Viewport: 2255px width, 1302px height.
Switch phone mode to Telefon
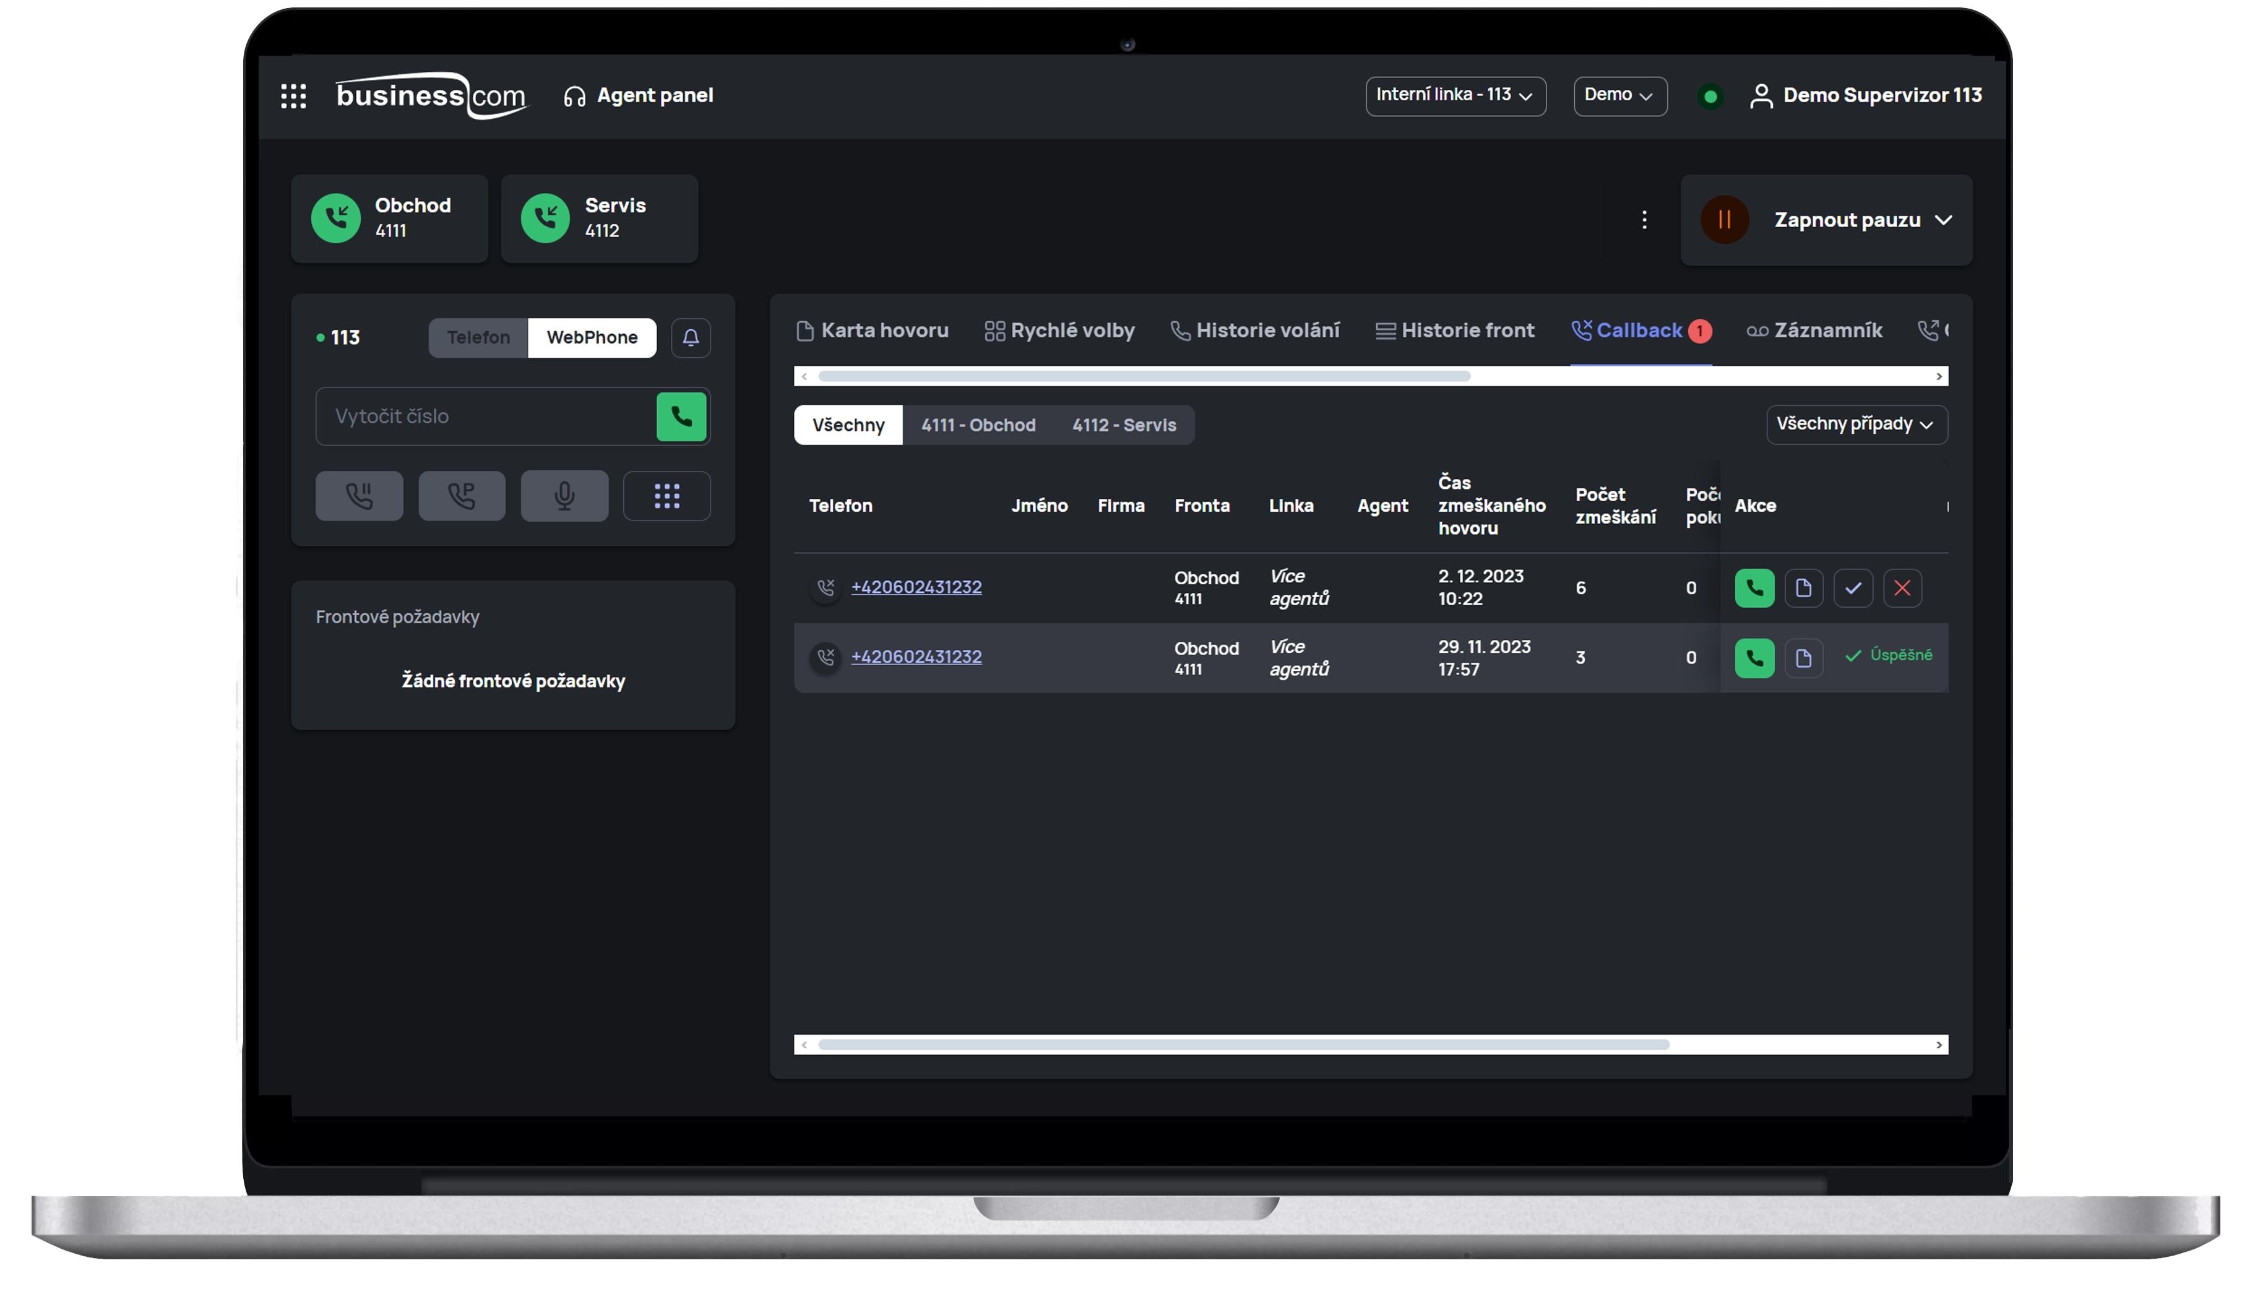[478, 338]
